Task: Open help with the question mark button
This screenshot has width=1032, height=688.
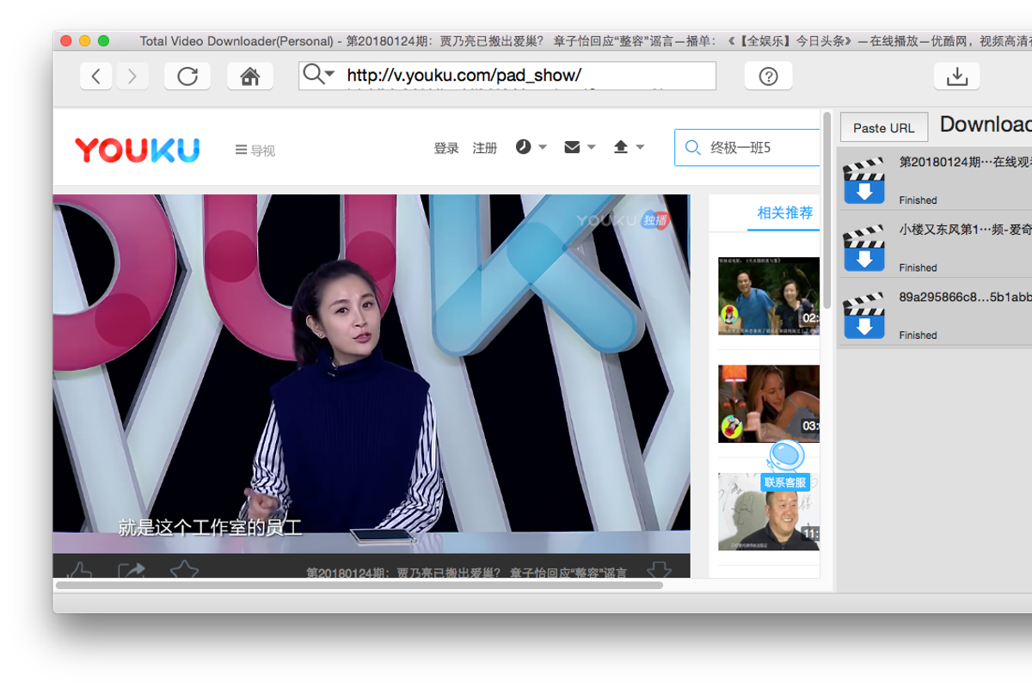Action: coord(769,77)
